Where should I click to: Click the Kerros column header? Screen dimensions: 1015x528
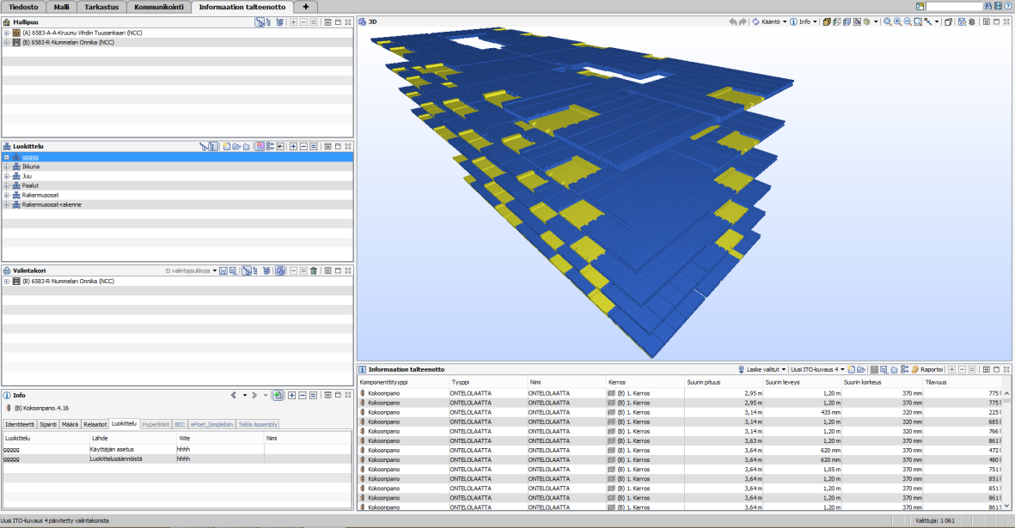[x=645, y=383]
